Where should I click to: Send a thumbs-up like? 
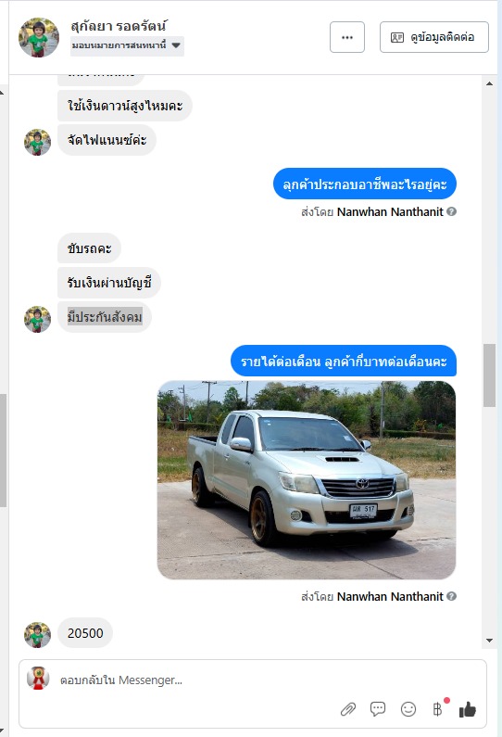pos(468,709)
